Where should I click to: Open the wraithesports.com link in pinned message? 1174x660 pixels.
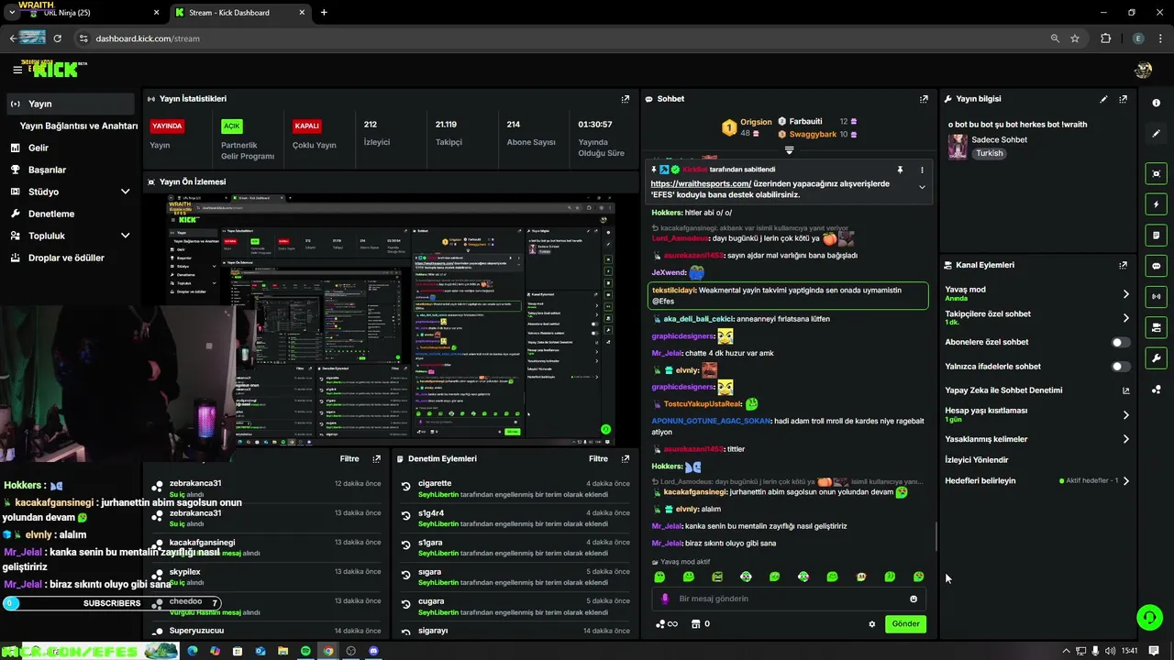(701, 183)
